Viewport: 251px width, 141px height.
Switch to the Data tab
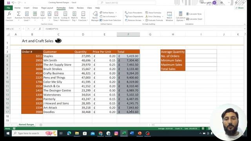click(x=71, y=8)
